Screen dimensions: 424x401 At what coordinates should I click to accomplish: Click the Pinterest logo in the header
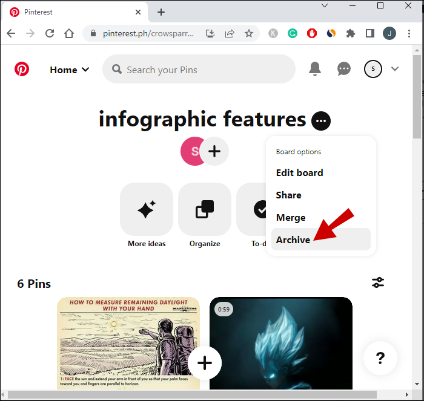(22, 69)
